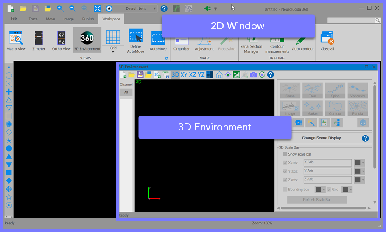The width and height of the screenshot is (386, 232).
Task: Click the purple Save icon in 3D Environment
Action: [140, 75]
